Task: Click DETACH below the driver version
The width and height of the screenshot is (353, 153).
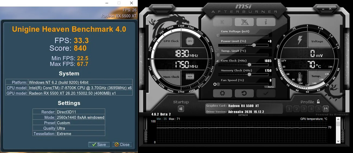Action: click(x=243, y=115)
